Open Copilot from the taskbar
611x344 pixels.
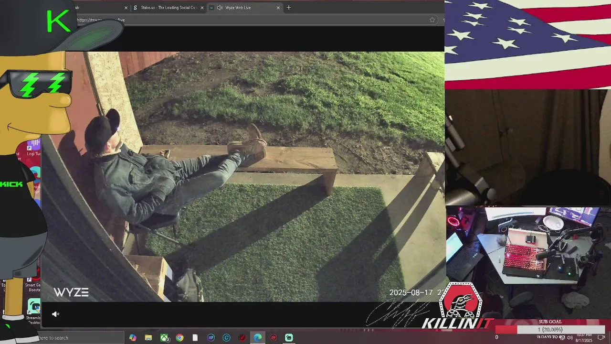tap(133, 338)
